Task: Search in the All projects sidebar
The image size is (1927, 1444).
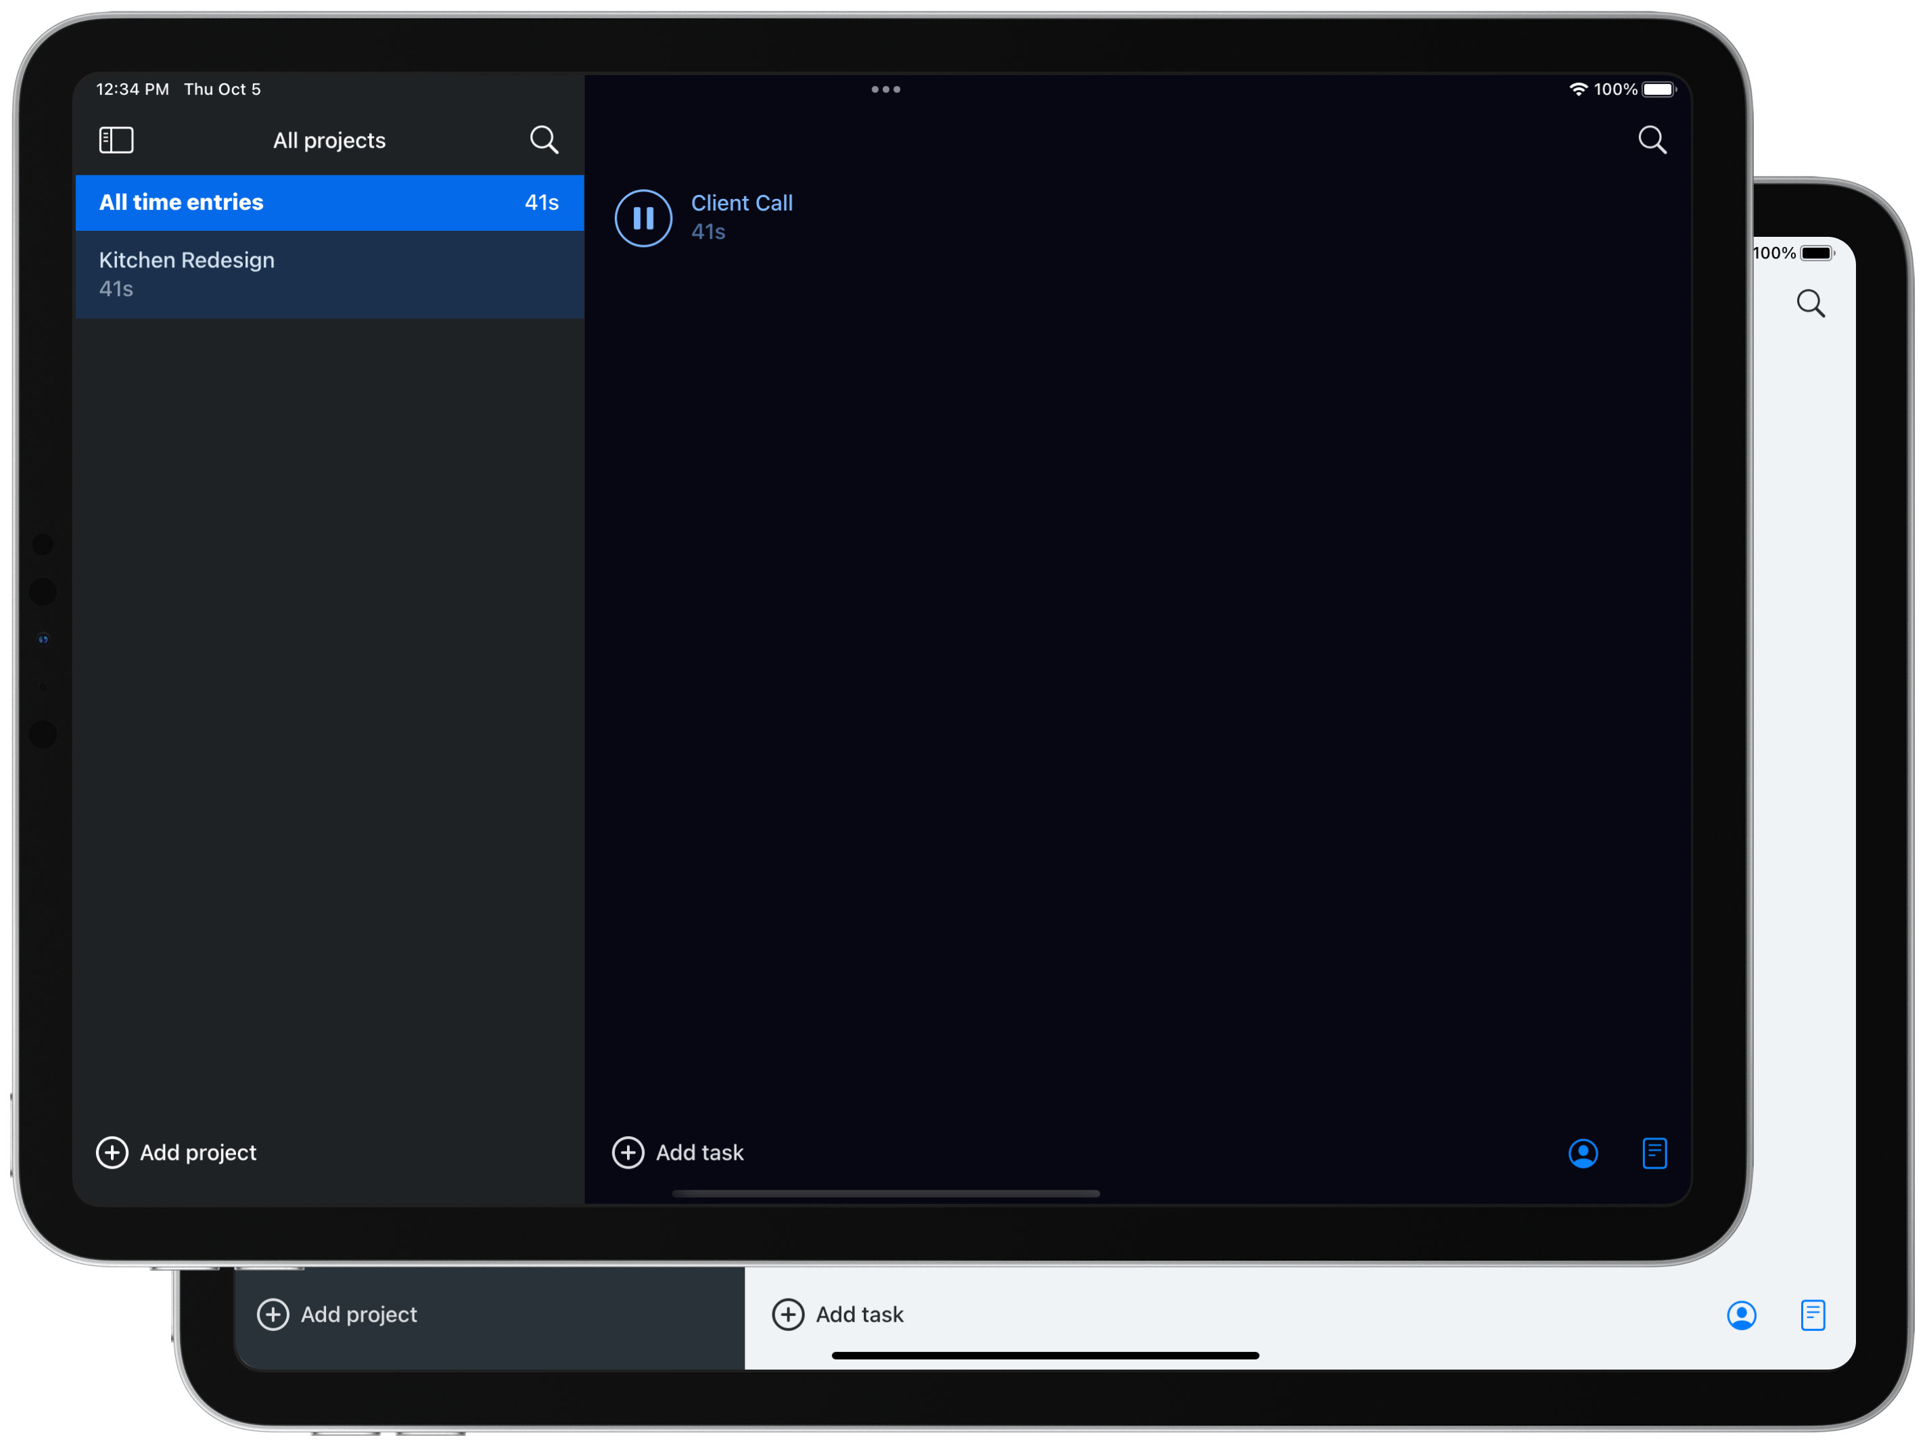Action: point(544,139)
